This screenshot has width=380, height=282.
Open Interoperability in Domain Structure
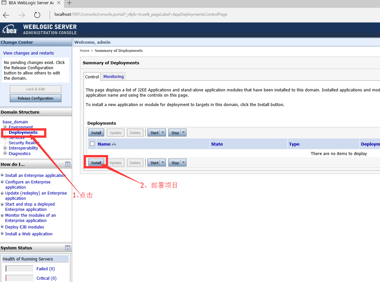(x=23, y=148)
